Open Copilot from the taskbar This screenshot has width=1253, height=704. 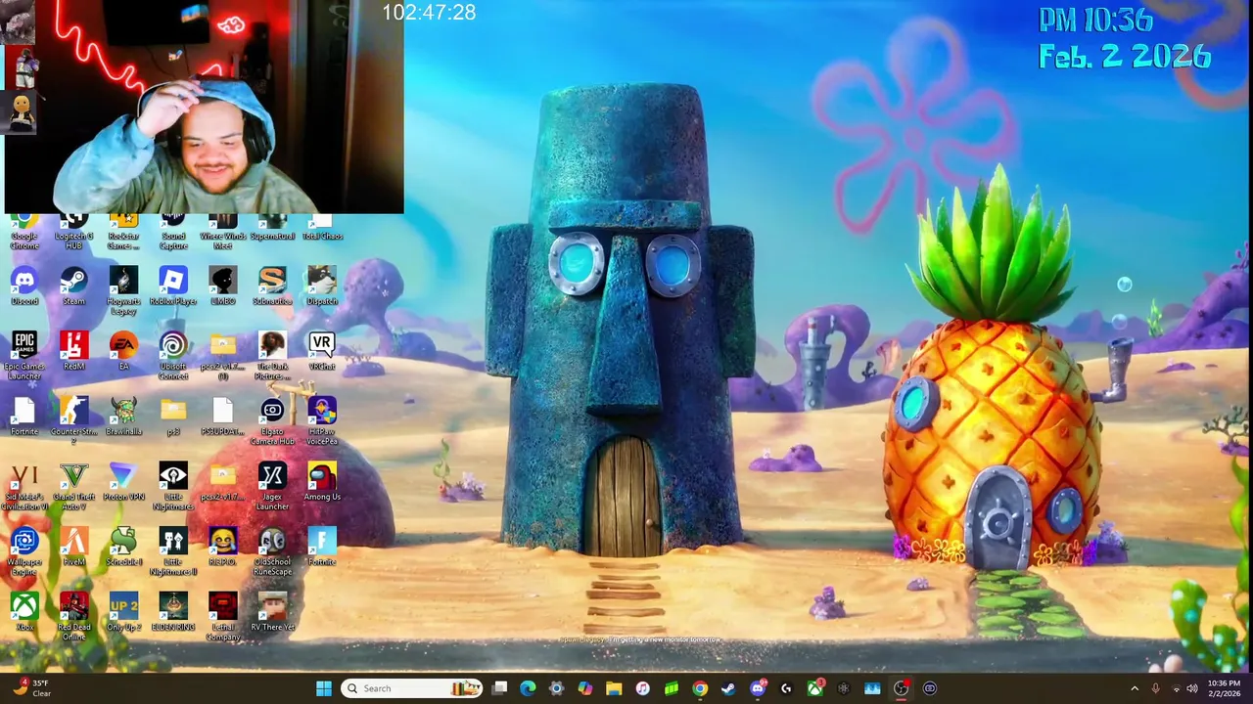584,688
